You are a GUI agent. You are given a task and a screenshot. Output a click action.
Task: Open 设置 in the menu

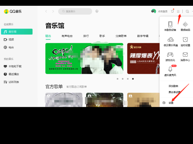(171, 103)
